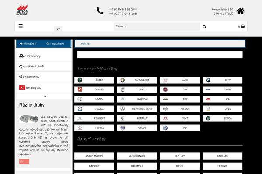Open the spotřební zboží menu item

[x=44, y=67]
